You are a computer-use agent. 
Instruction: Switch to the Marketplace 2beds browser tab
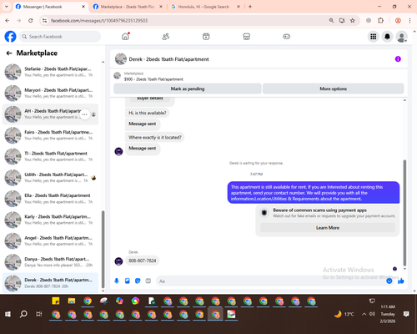pos(128,7)
